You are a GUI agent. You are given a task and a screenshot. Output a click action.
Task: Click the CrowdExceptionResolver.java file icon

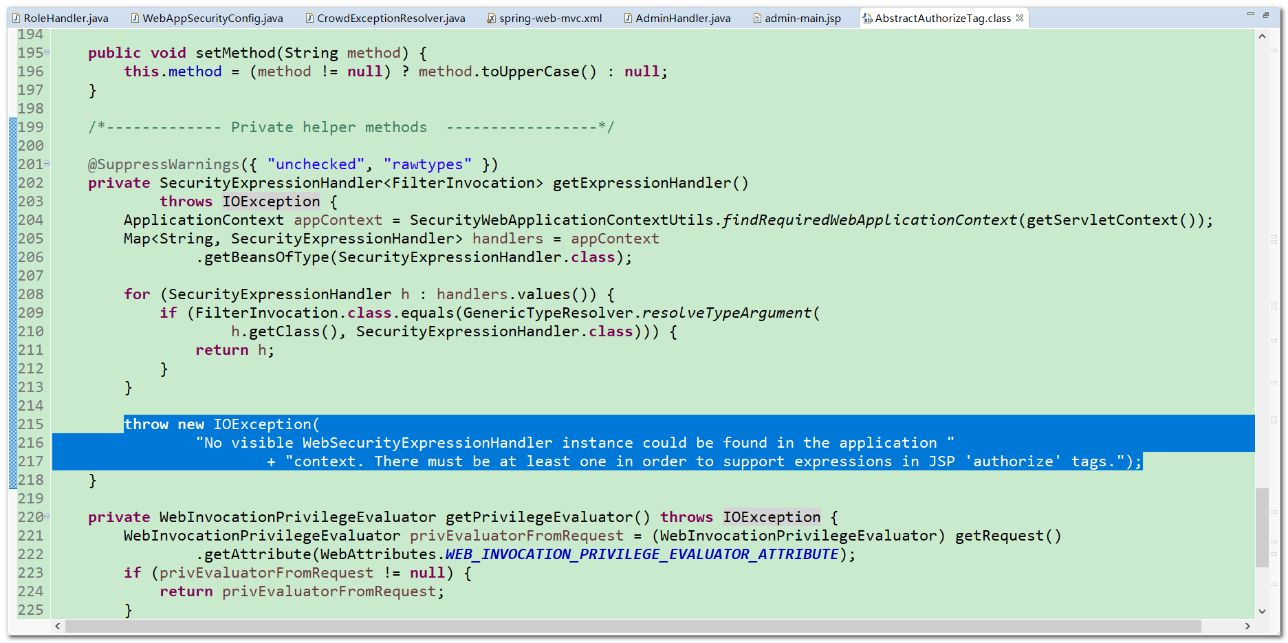coord(310,19)
